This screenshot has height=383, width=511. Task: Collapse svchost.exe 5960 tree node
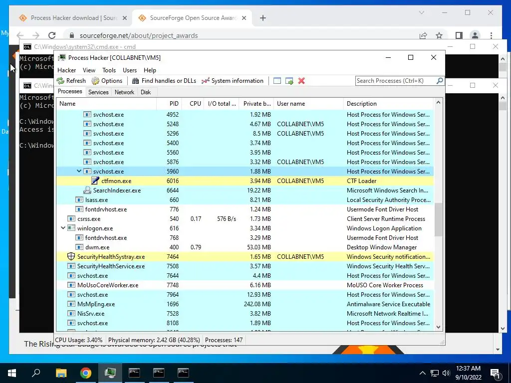point(79,171)
